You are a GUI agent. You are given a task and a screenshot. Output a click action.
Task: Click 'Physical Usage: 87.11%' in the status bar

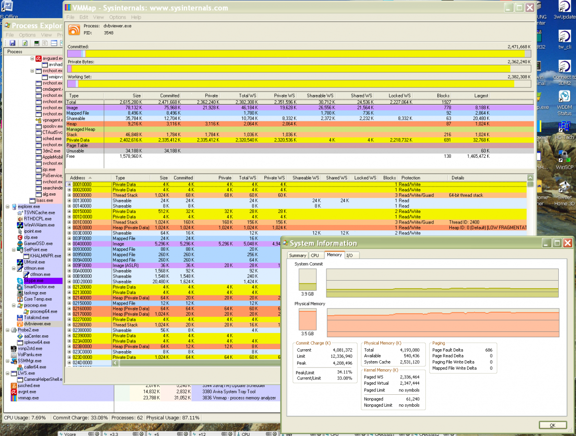pos(172,418)
